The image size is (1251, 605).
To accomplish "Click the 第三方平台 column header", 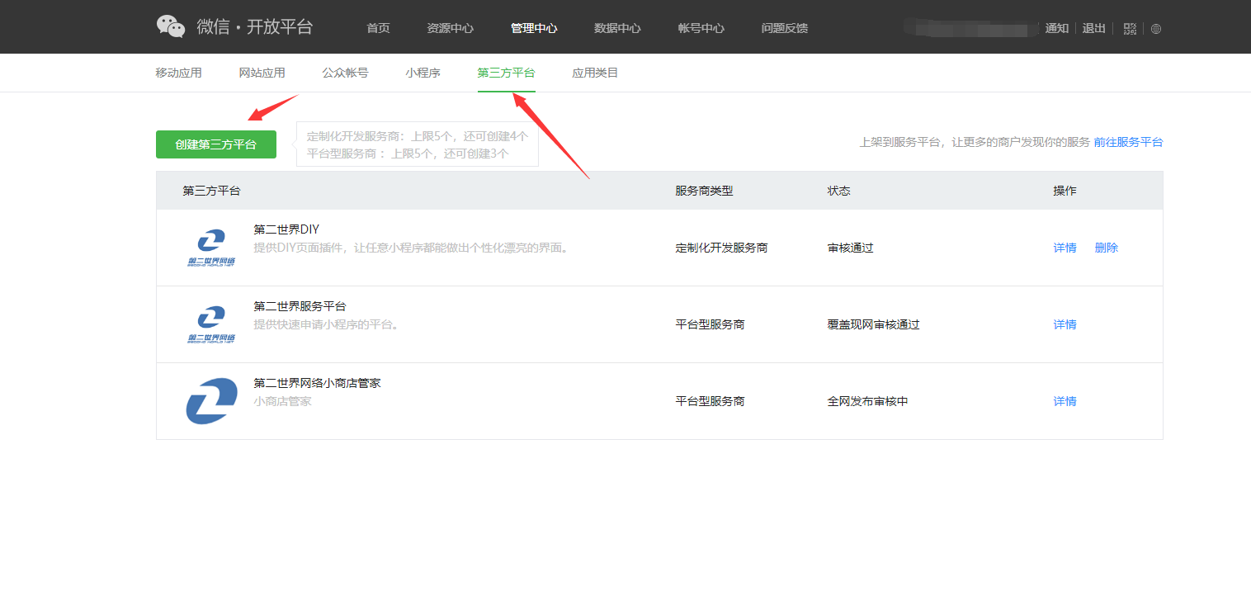I will coord(211,191).
